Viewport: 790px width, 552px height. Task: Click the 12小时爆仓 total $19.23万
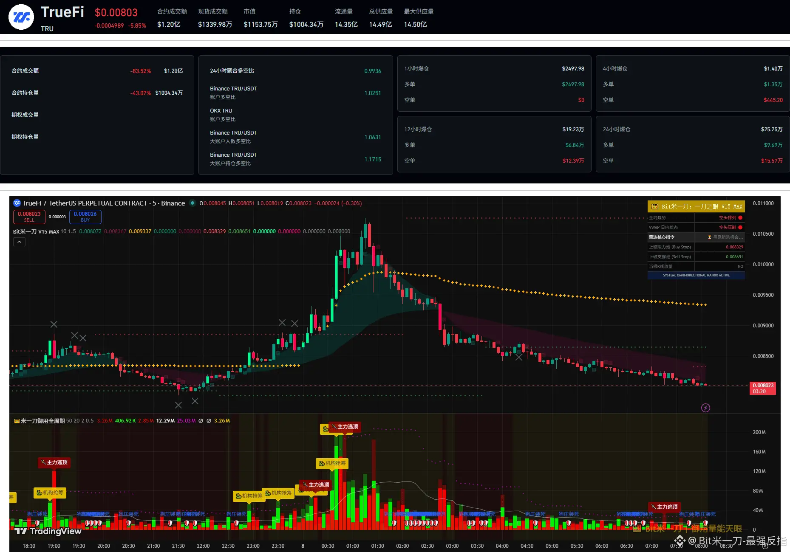[573, 130]
